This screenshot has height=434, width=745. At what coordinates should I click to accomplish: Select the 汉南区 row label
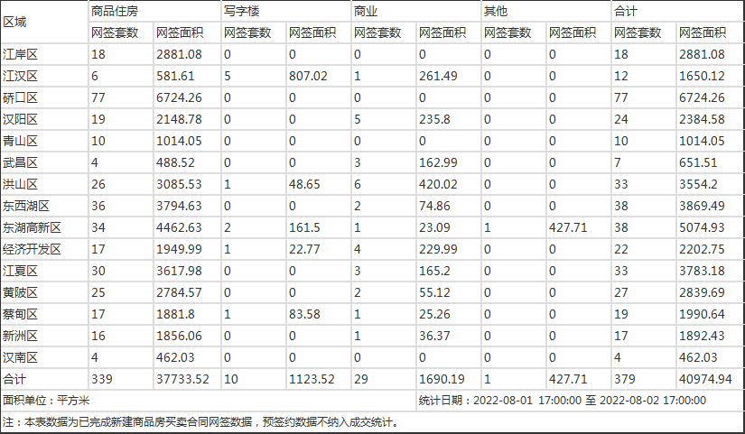tap(20, 357)
